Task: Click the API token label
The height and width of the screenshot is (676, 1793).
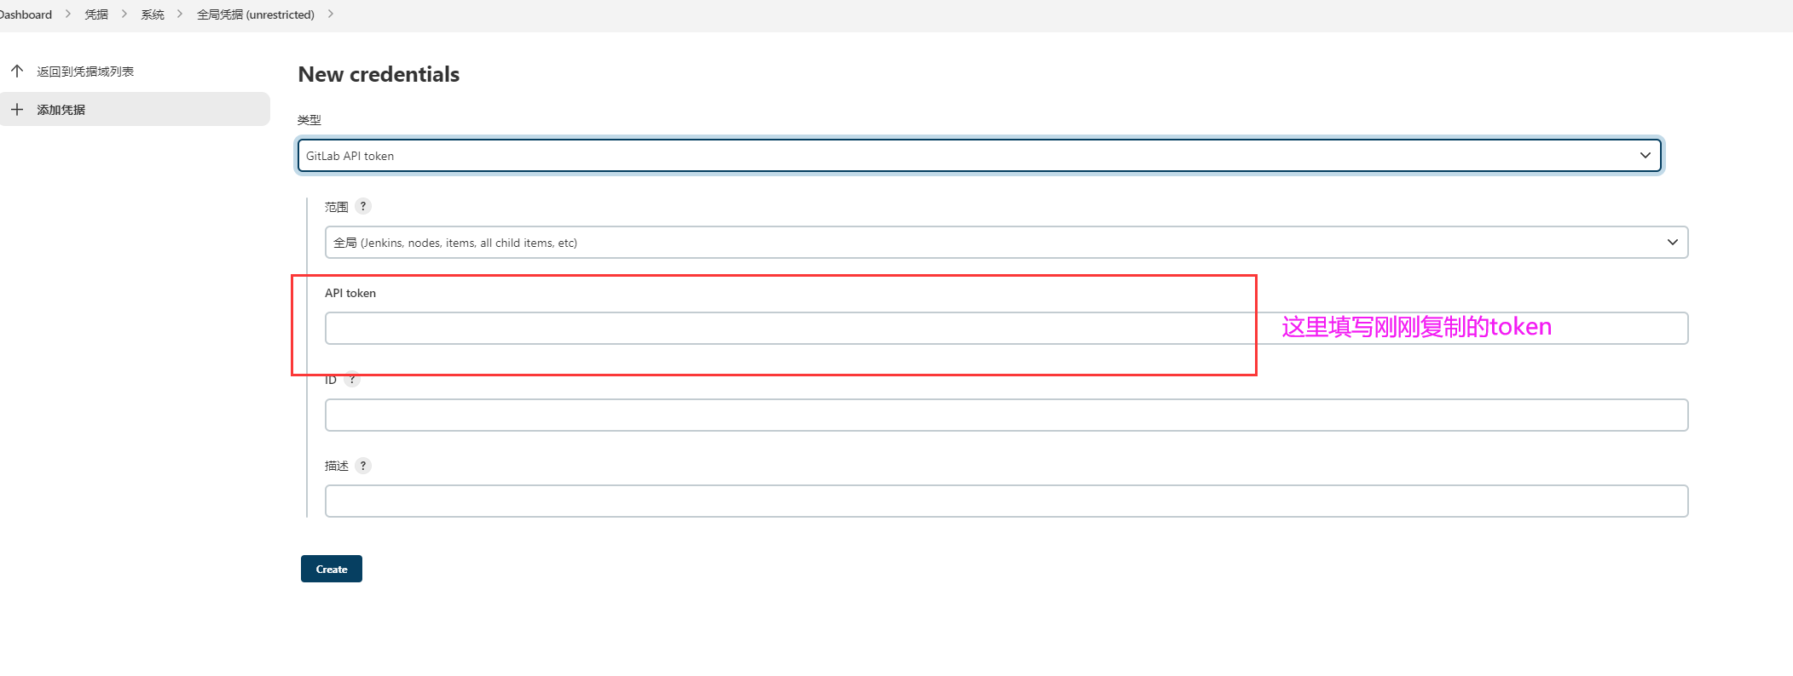Action: tap(350, 293)
